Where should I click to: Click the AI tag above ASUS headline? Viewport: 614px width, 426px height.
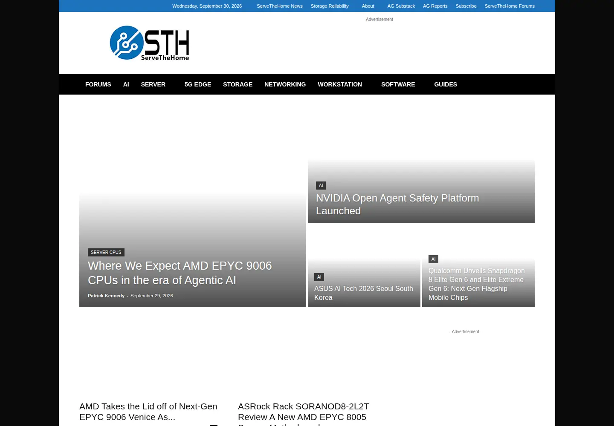point(319,277)
